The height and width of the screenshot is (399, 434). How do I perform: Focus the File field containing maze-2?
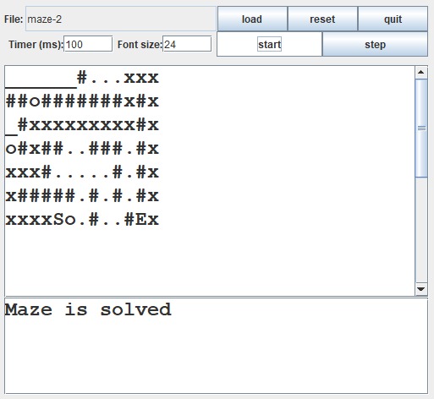coord(121,19)
